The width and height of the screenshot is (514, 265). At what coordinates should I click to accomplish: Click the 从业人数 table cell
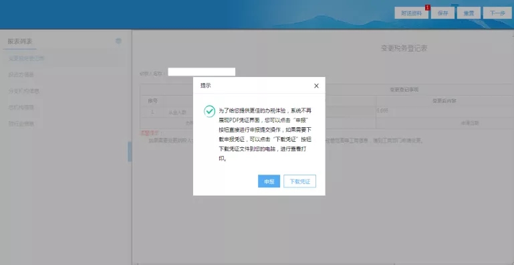click(x=177, y=112)
